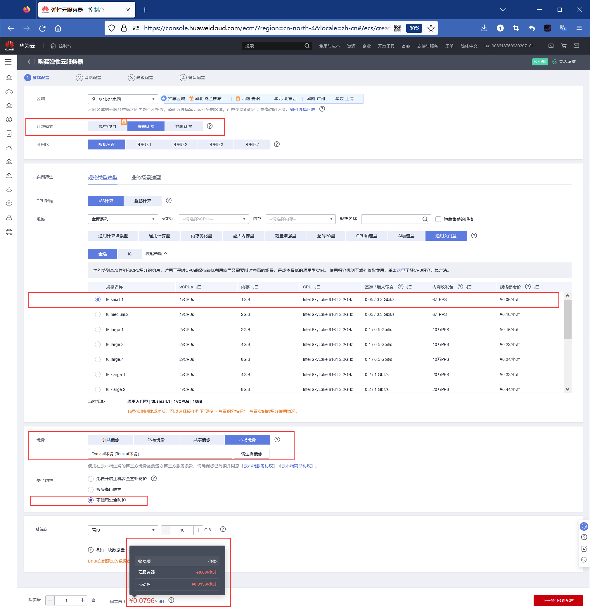The height and width of the screenshot is (613, 590).
Task: Click the back arrow beside 购买弹性云服务器
Action: click(29, 62)
